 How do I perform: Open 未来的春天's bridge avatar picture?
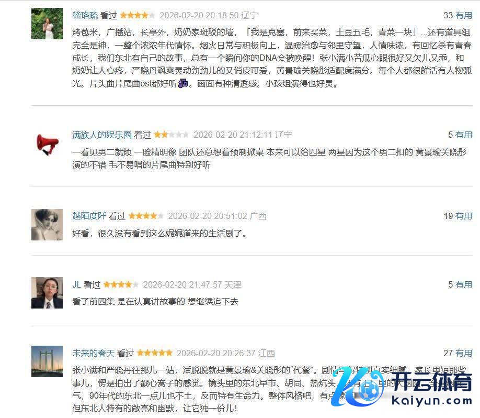(x=47, y=361)
